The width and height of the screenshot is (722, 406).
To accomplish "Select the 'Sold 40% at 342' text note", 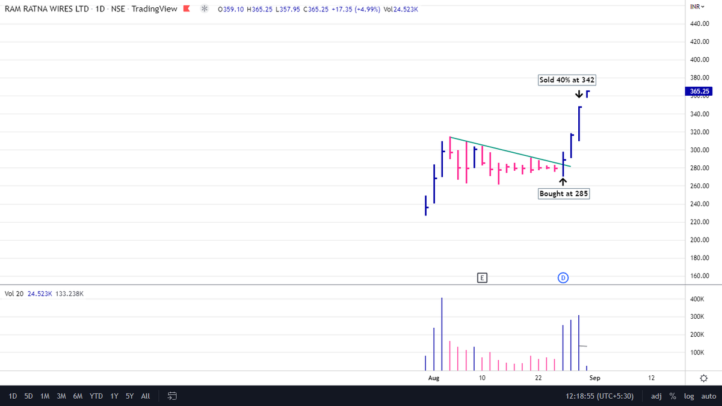I will (x=567, y=80).
